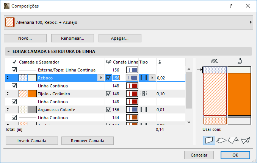Click the thickness column header icon
This screenshot has height=163, width=257.
pyautogui.click(x=160, y=62)
